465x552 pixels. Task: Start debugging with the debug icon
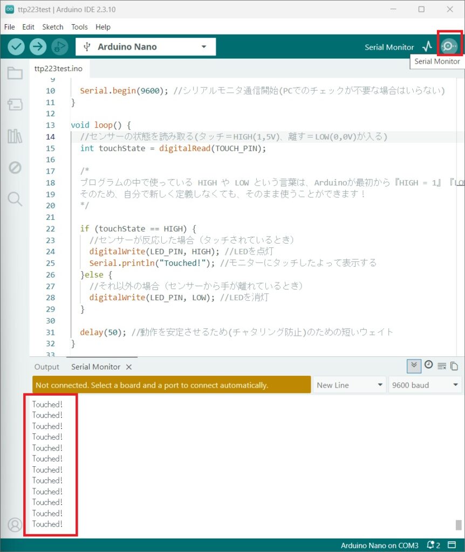[x=60, y=46]
